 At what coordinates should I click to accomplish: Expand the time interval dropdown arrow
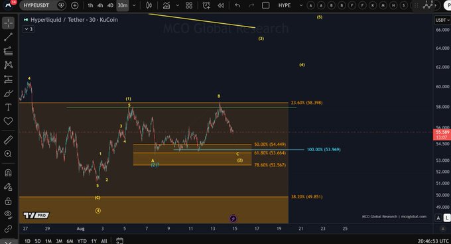pyautogui.click(x=134, y=5)
